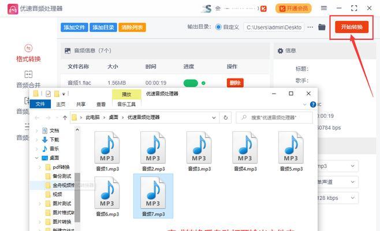Viewport: 380px width, 231px height.
Task: Collapse the 桌面 tree node
Action: (36, 158)
